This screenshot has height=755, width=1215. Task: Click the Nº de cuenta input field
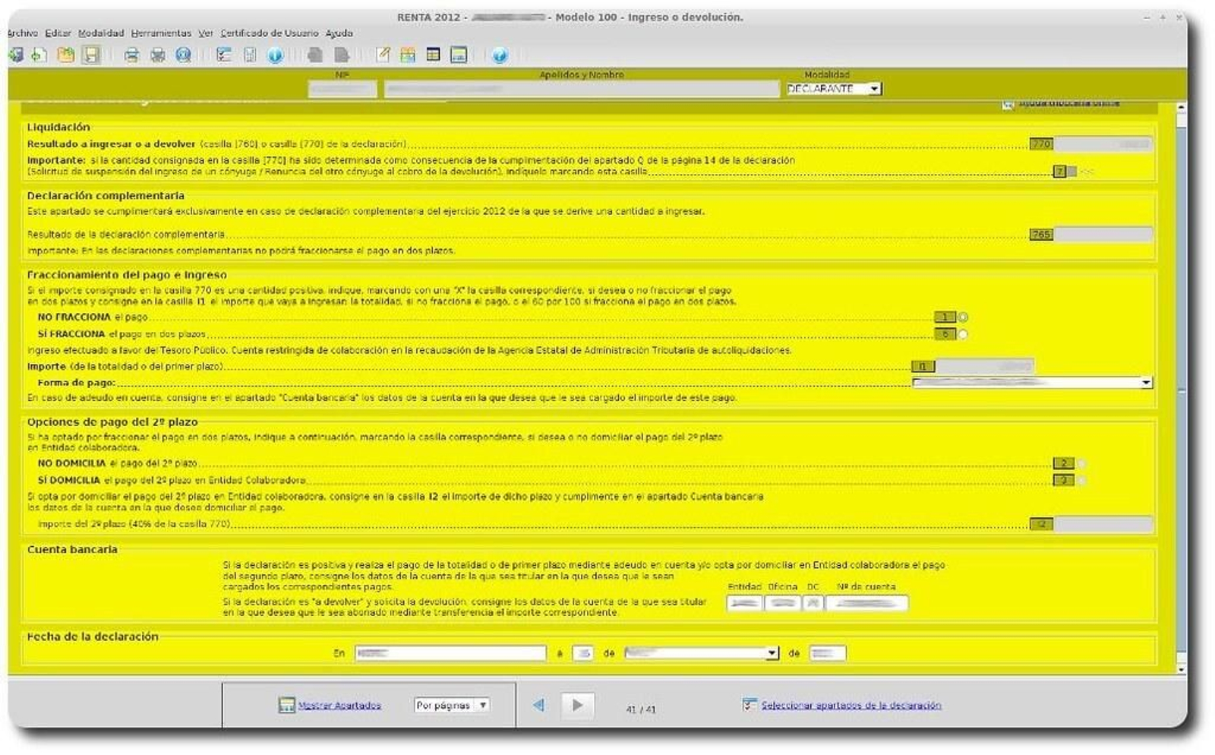[x=868, y=602]
